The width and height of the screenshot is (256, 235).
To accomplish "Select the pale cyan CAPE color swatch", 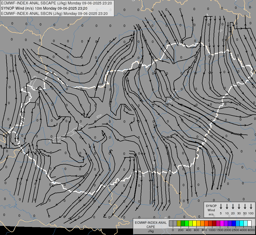I will (x=245, y=223).
